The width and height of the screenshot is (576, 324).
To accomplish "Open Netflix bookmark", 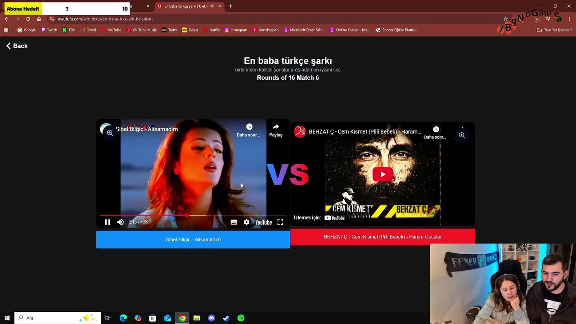I will tap(211, 30).
